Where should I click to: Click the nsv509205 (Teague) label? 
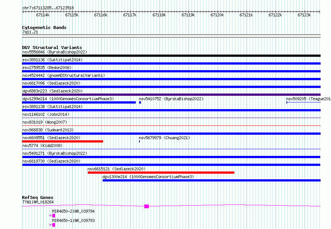click(308, 99)
